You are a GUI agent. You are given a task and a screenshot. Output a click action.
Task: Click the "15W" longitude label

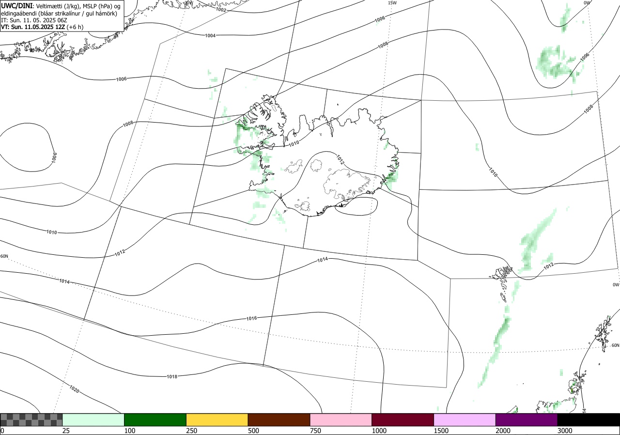point(392,3)
